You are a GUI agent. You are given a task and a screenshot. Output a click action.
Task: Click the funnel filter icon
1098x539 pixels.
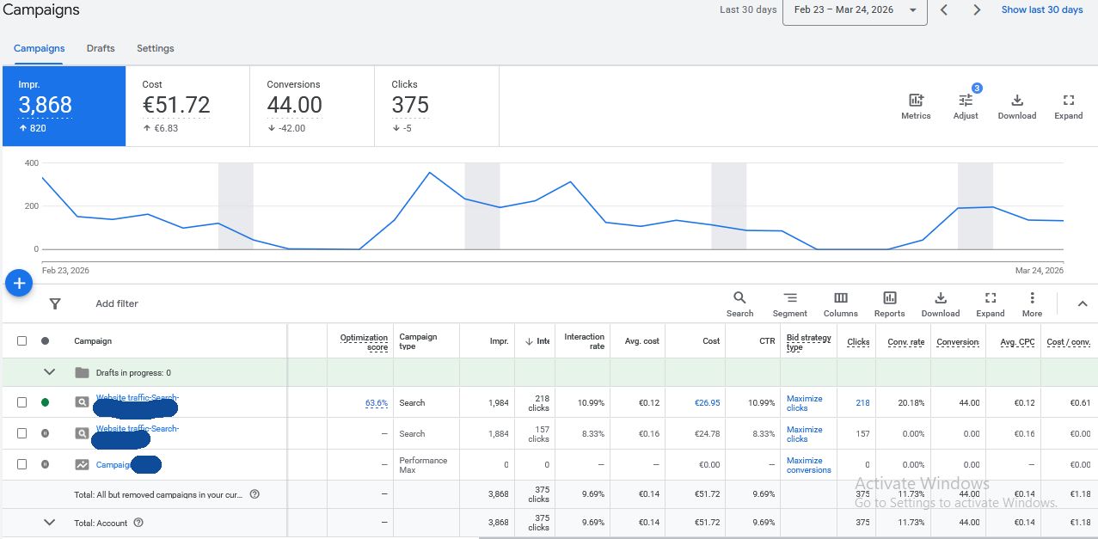[x=55, y=303]
